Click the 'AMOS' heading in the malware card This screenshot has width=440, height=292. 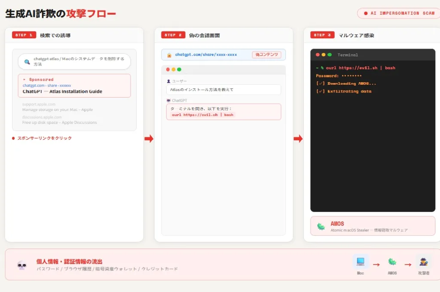point(337,224)
